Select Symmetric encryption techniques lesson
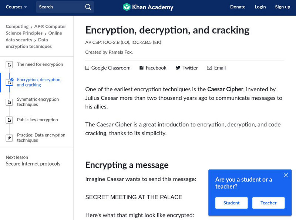296x220 pixels. pyautogui.click(x=38, y=102)
